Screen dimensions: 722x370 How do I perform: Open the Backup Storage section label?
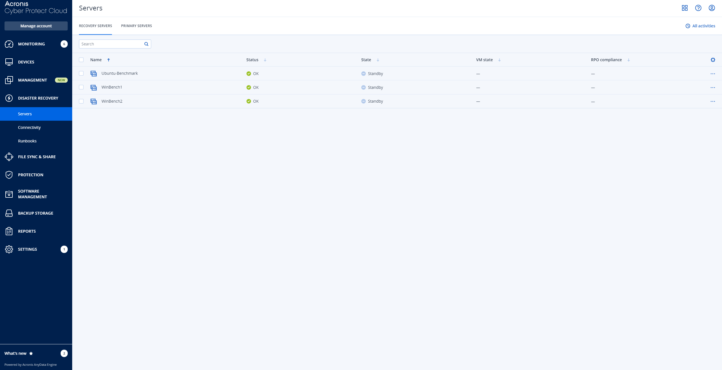36,213
